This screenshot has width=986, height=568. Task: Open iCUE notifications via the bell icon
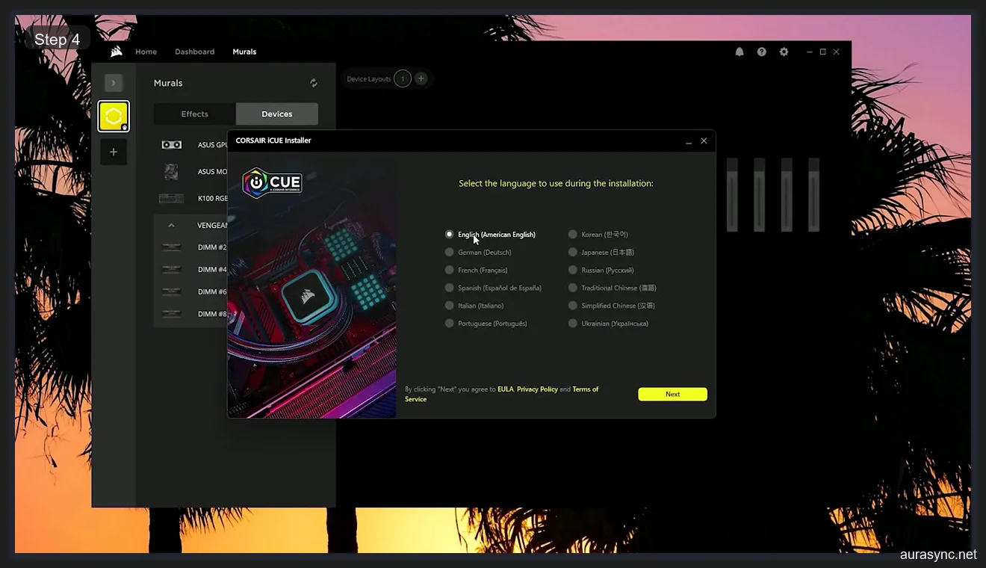pyautogui.click(x=739, y=52)
